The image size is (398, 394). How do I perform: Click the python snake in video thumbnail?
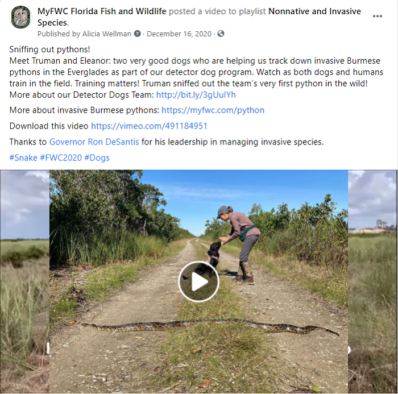tap(210, 327)
